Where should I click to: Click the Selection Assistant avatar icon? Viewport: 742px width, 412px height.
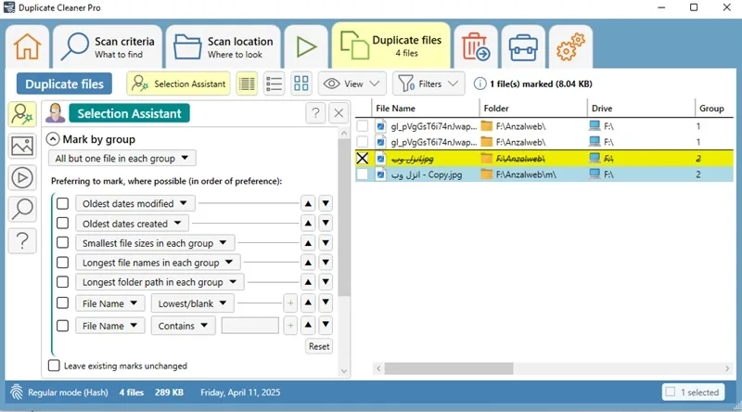[56, 113]
